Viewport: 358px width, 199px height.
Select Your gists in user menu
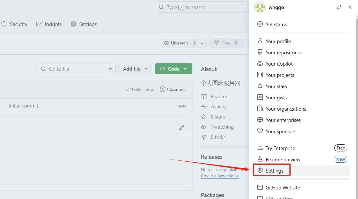pos(276,98)
